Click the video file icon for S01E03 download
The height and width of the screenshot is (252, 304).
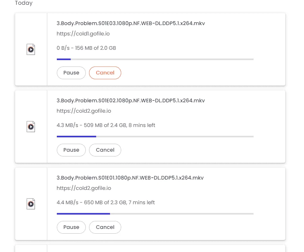[x=31, y=49]
